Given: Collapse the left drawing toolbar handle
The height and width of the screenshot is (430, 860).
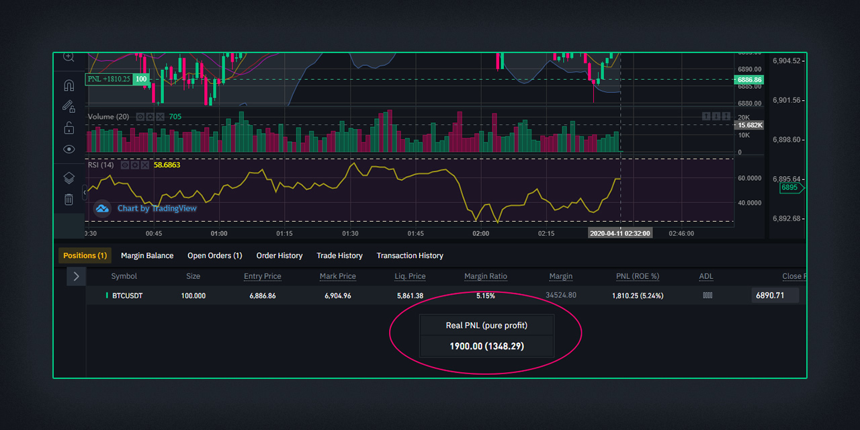Looking at the screenshot, I should (85, 193).
